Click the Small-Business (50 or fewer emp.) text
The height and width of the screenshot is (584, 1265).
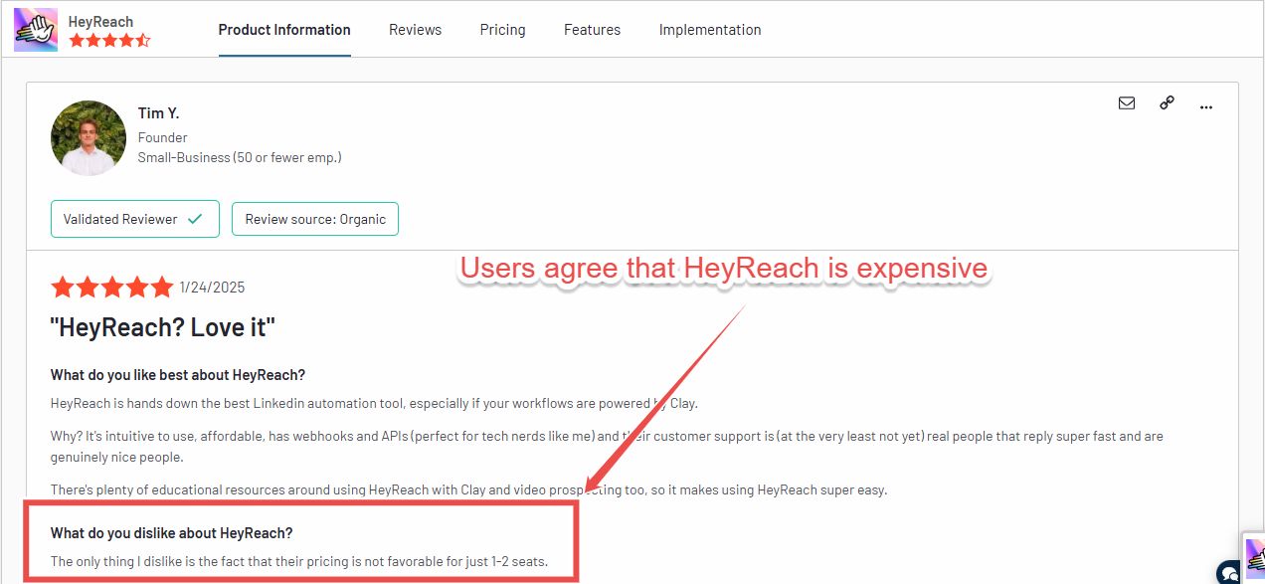point(240,157)
